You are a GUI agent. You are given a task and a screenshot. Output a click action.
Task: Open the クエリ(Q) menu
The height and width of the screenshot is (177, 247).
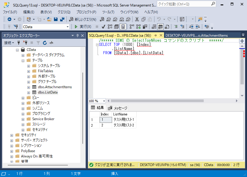point(64,12)
